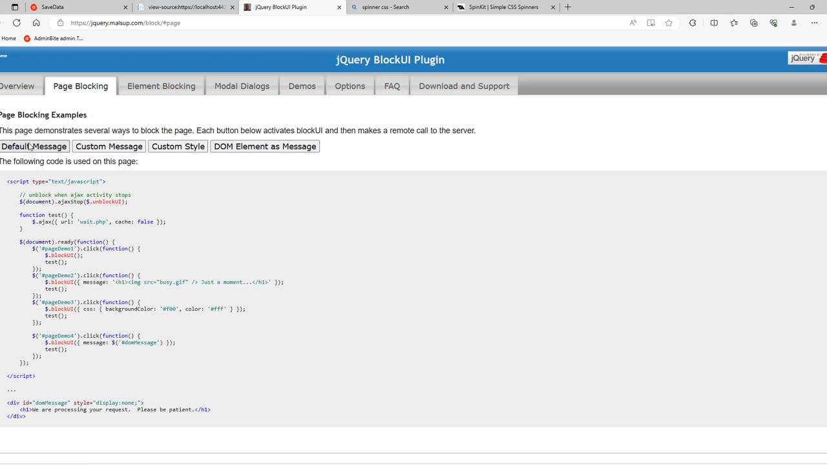Click the Default Message button
Screen dimensions: 827x465
pyautogui.click(x=34, y=147)
